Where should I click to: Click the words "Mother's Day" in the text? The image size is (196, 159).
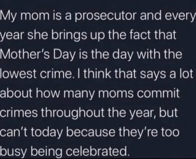pyautogui.click(x=38, y=55)
